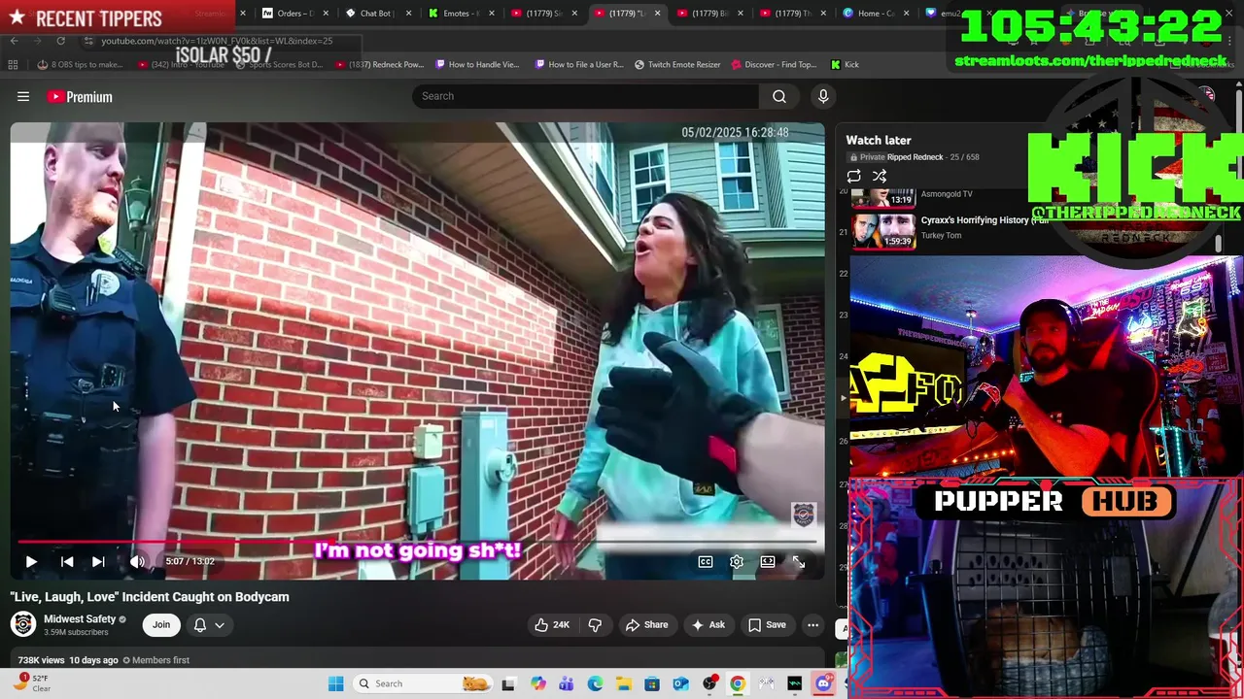Expand the notification bell dropdown
Image resolution: width=1244 pixels, height=699 pixels.
(x=209, y=625)
